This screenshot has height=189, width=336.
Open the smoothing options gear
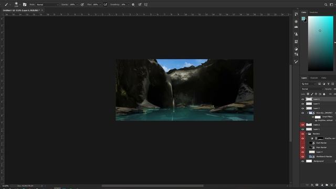click(133, 5)
